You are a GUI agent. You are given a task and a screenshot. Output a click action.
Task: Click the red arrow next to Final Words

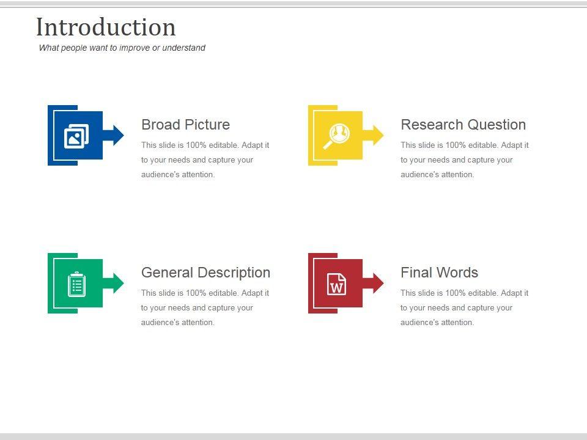coord(373,283)
